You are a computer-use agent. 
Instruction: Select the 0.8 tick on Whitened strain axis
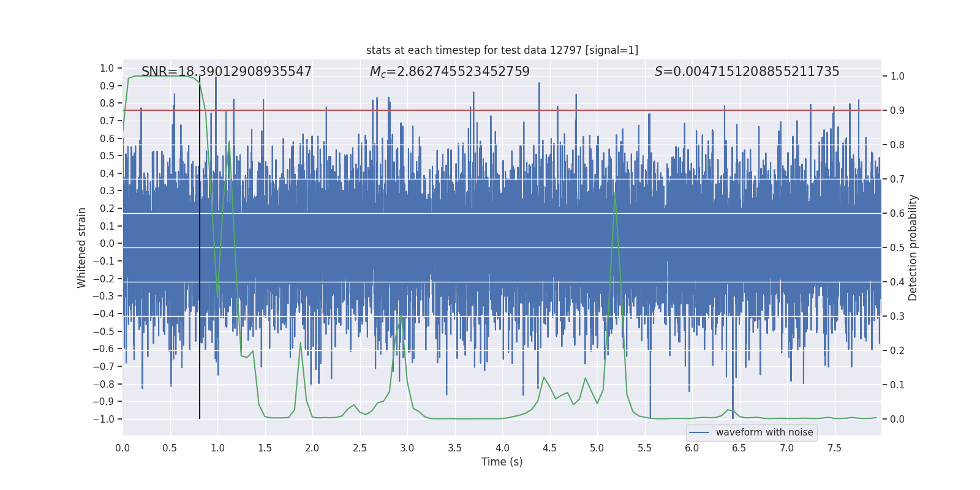coord(107,104)
